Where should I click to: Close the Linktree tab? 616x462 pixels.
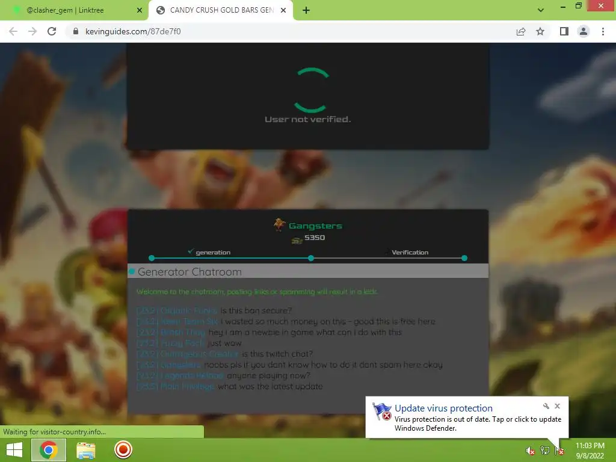click(140, 10)
